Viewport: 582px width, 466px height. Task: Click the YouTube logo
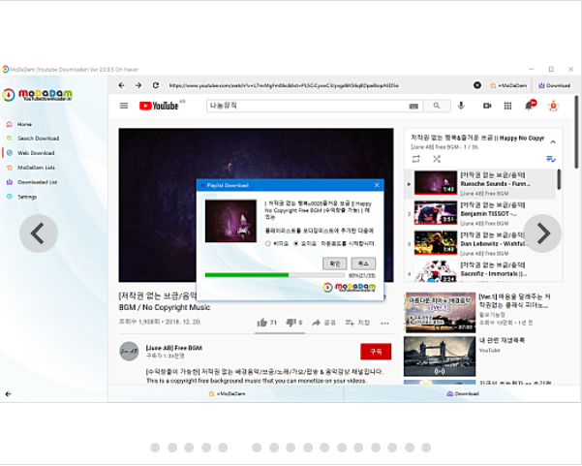point(159,106)
